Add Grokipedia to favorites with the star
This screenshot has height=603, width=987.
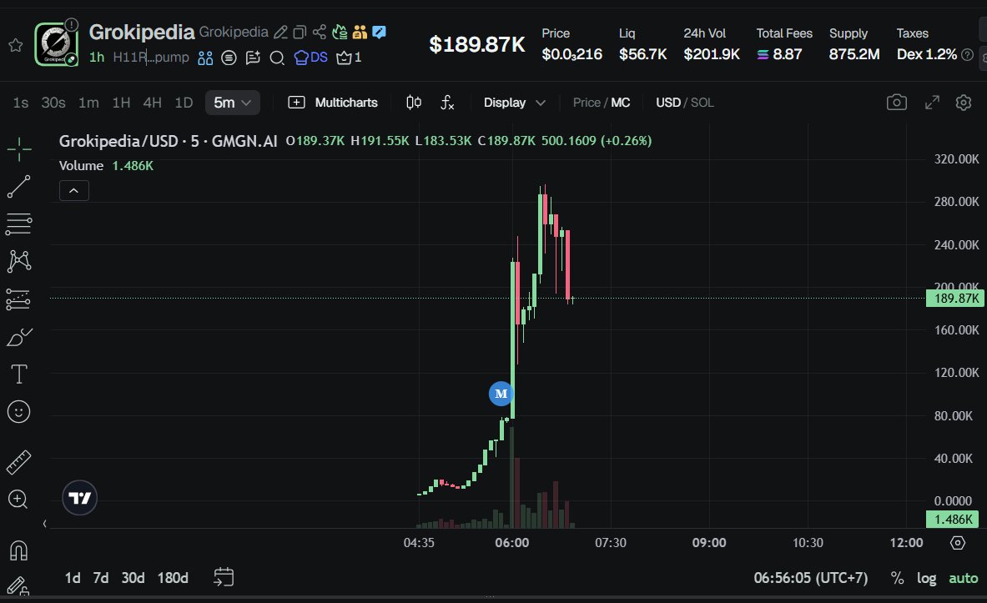pos(16,45)
